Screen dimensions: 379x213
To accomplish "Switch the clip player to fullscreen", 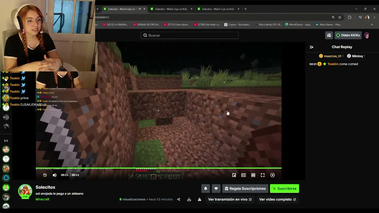I will (x=263, y=175).
